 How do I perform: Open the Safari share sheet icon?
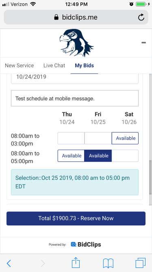pyautogui.click(x=76, y=263)
